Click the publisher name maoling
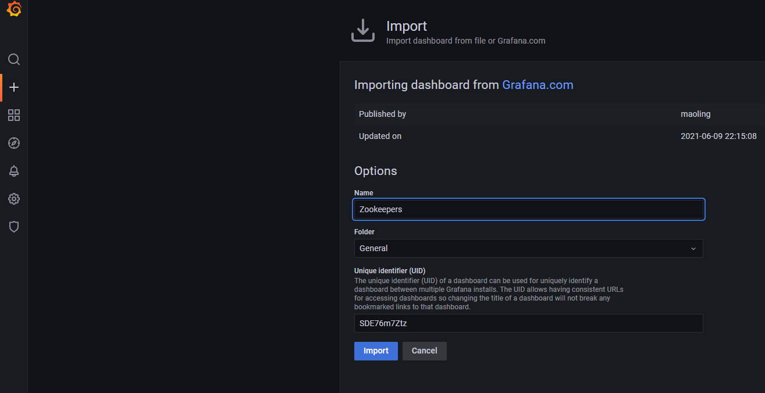Image resolution: width=765 pixels, height=393 pixels. coord(695,114)
